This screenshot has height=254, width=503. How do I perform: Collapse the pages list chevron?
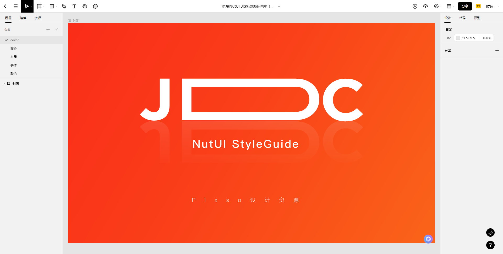[56, 29]
